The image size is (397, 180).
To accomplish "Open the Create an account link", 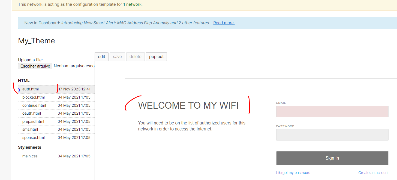I will pyautogui.click(x=373, y=172).
